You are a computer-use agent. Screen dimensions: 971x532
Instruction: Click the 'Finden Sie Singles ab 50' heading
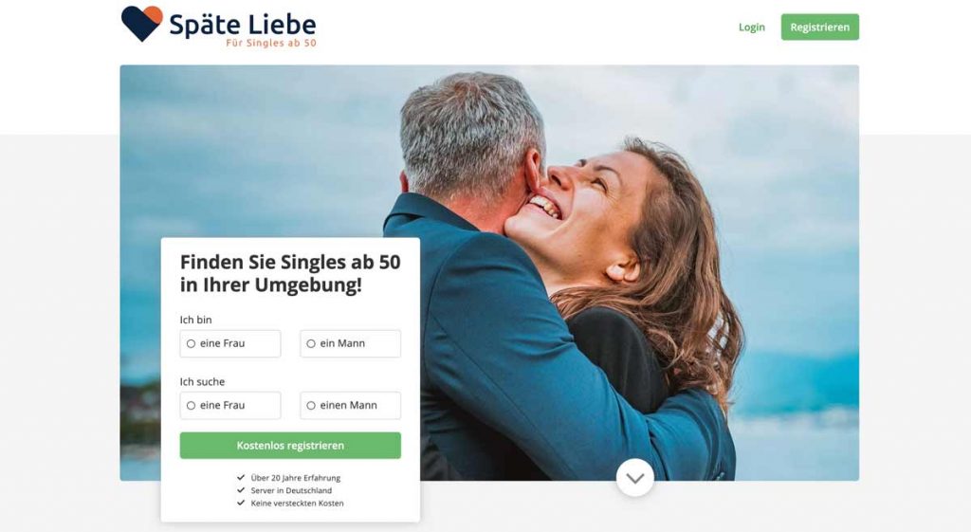290,273
